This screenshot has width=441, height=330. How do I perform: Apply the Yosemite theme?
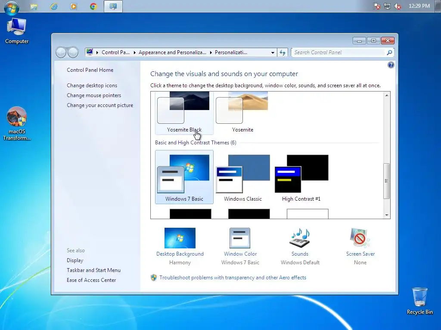click(243, 113)
